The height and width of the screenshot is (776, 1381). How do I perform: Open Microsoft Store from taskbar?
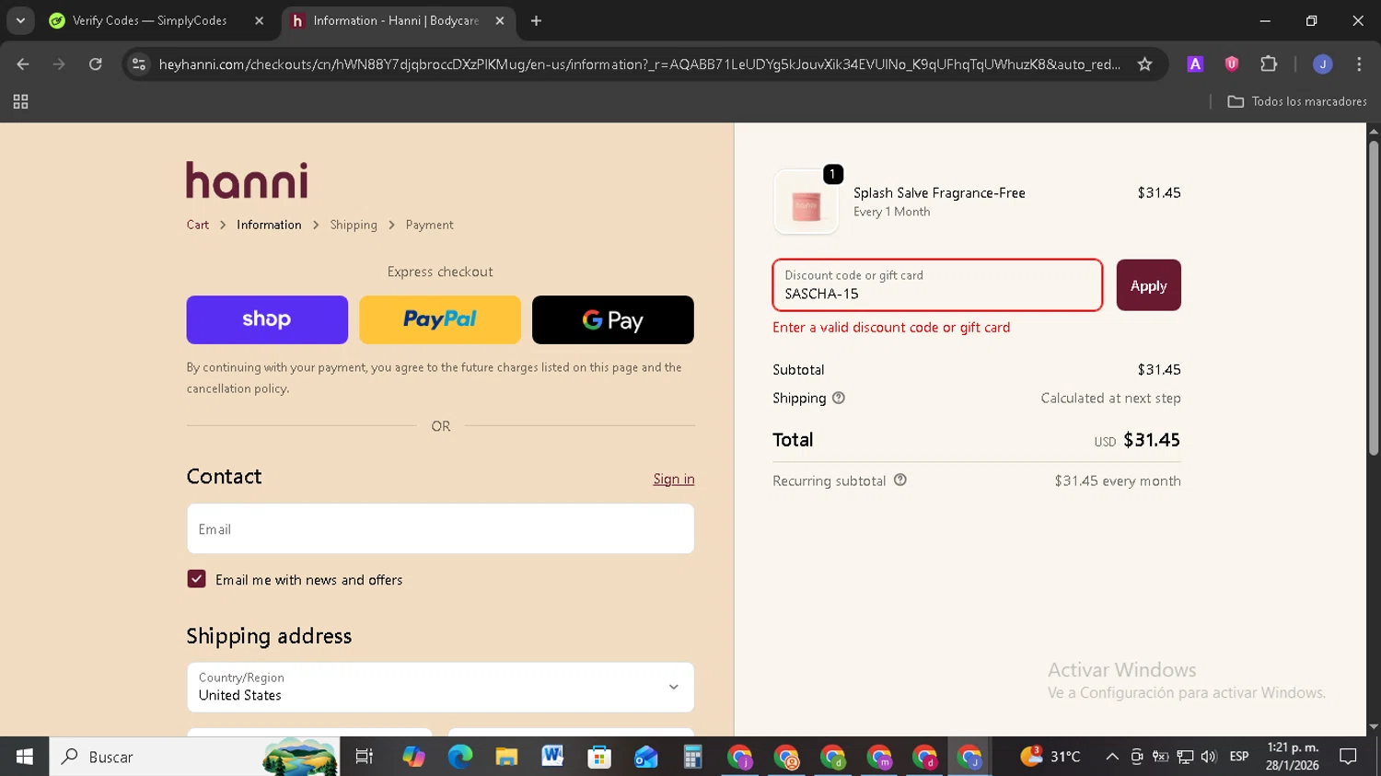[x=599, y=757]
